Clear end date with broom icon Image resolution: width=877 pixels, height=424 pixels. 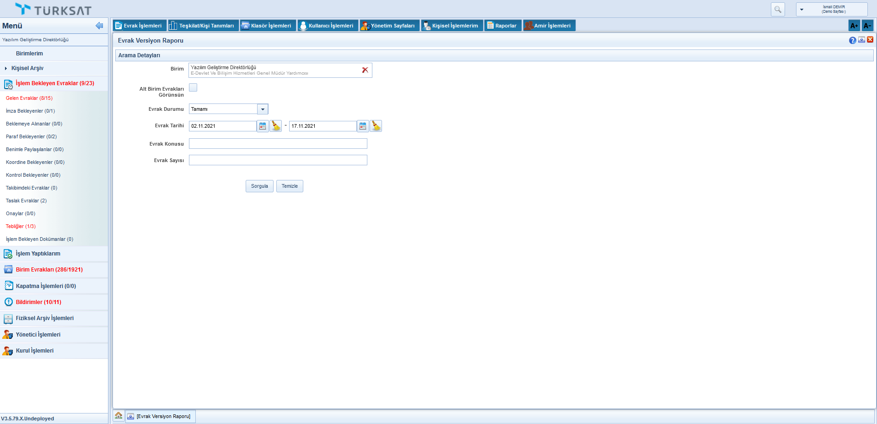(x=376, y=126)
